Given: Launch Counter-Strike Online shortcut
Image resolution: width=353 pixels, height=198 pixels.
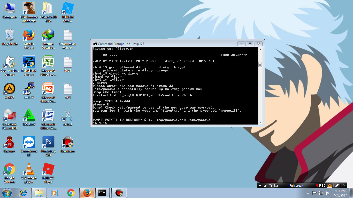Looking at the screenshot, I should [x=10, y=66].
